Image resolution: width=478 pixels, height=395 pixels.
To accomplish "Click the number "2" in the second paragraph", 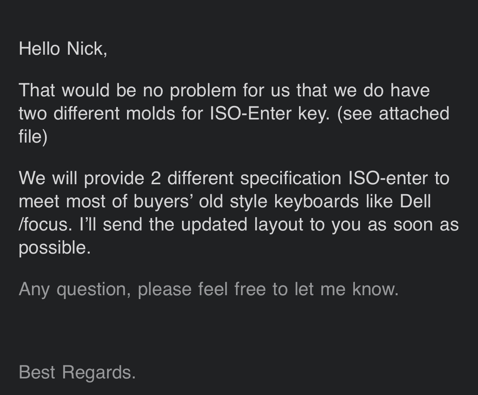I will click(x=155, y=178).
